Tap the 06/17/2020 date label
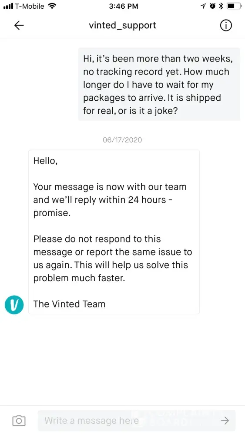Image resolution: width=245 pixels, height=436 pixels. pyautogui.click(x=122, y=140)
